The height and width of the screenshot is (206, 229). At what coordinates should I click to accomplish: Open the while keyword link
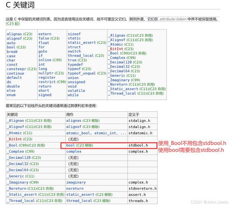(73, 95)
